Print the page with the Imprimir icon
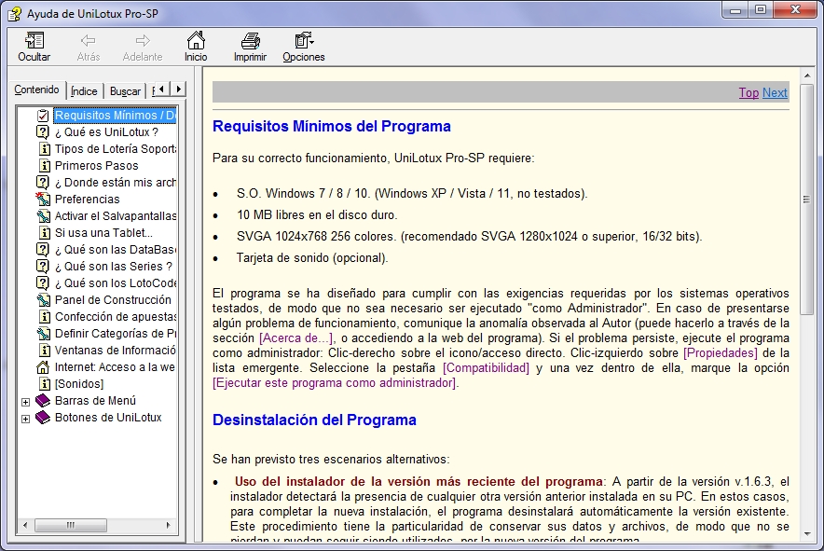The width and height of the screenshot is (824, 551). [x=250, y=41]
